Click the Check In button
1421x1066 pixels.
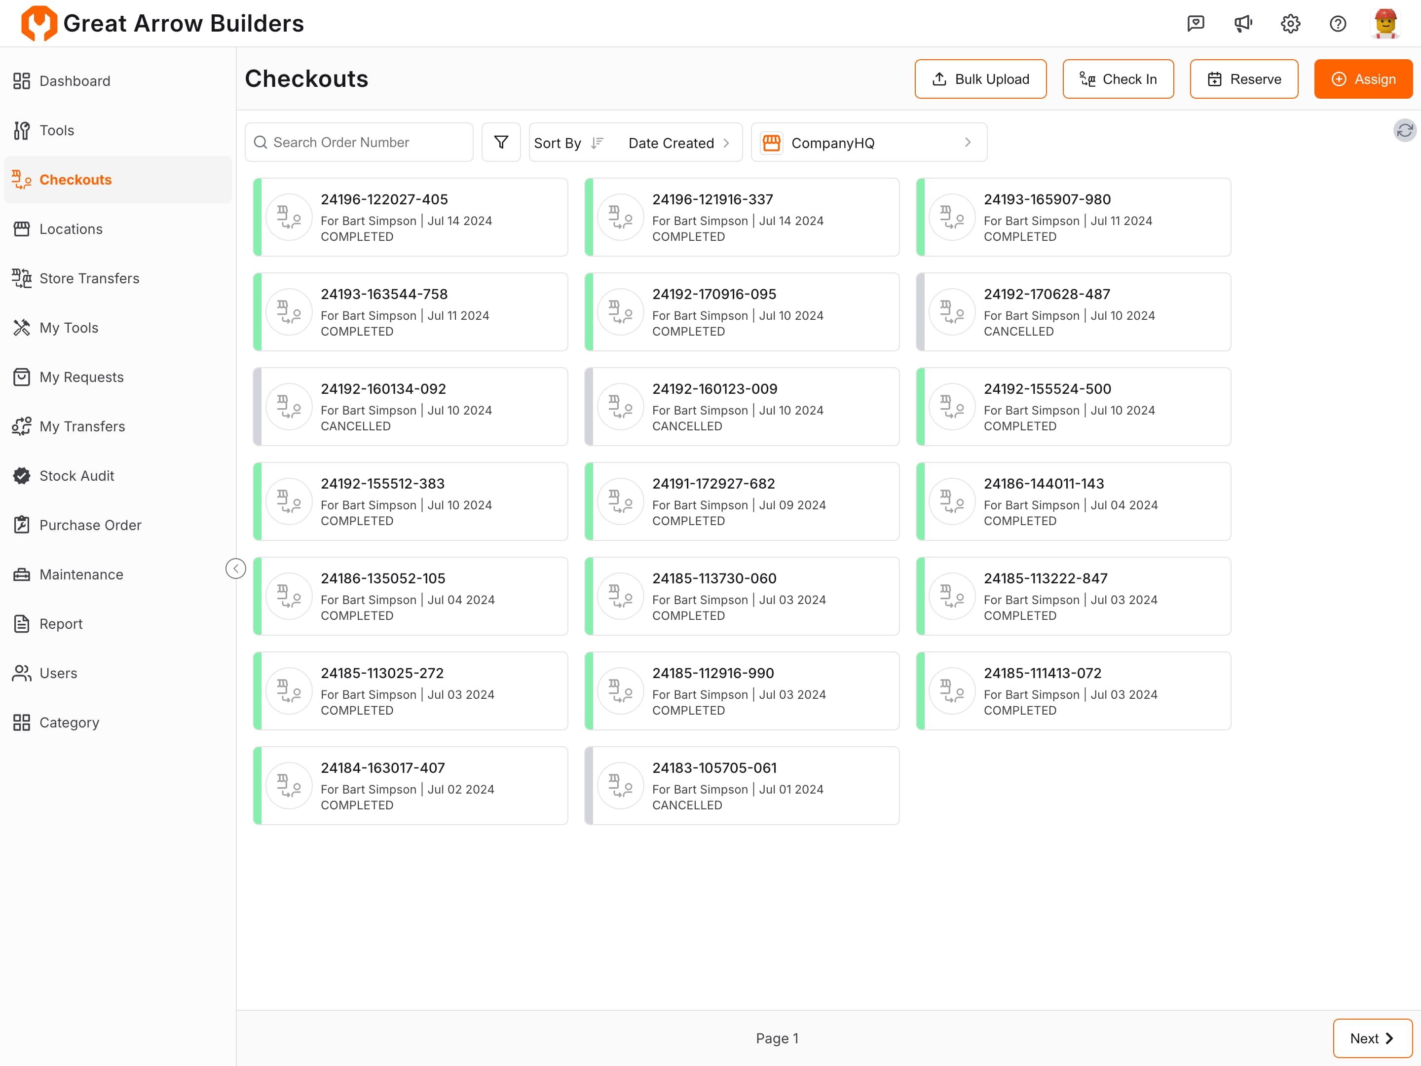coord(1118,79)
